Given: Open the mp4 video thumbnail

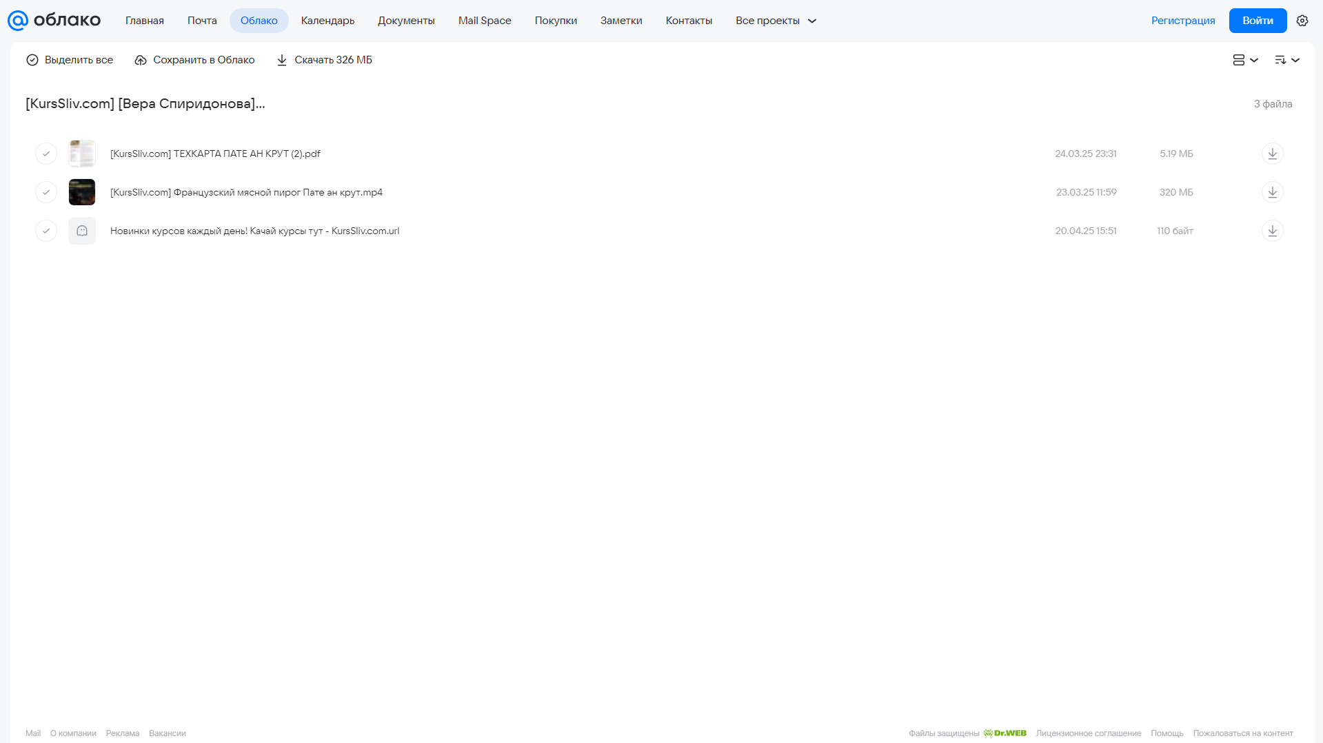Looking at the screenshot, I should tap(82, 192).
